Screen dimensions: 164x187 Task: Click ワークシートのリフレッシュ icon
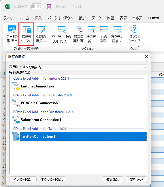point(62,29)
